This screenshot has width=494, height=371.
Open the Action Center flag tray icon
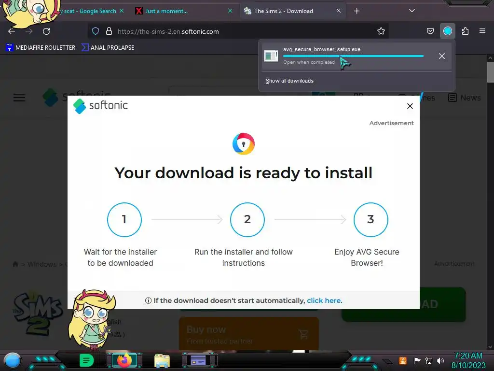(x=417, y=360)
